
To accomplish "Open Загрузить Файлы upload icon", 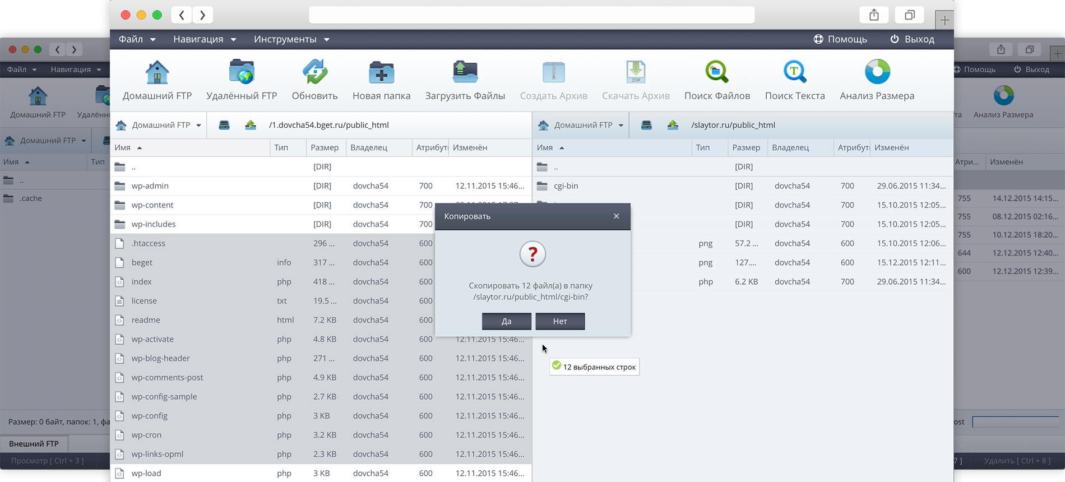I will click(x=465, y=72).
